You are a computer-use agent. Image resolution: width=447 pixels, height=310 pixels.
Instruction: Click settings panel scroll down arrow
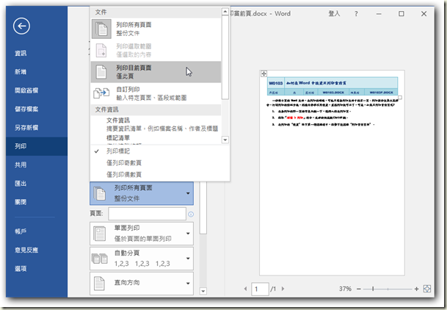203,291
